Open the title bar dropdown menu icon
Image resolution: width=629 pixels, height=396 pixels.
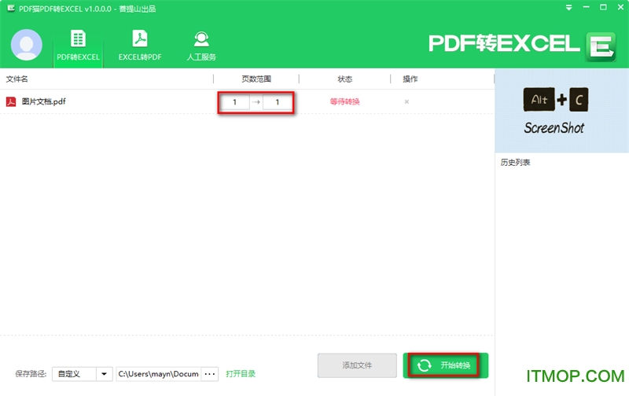pyautogui.click(x=568, y=8)
